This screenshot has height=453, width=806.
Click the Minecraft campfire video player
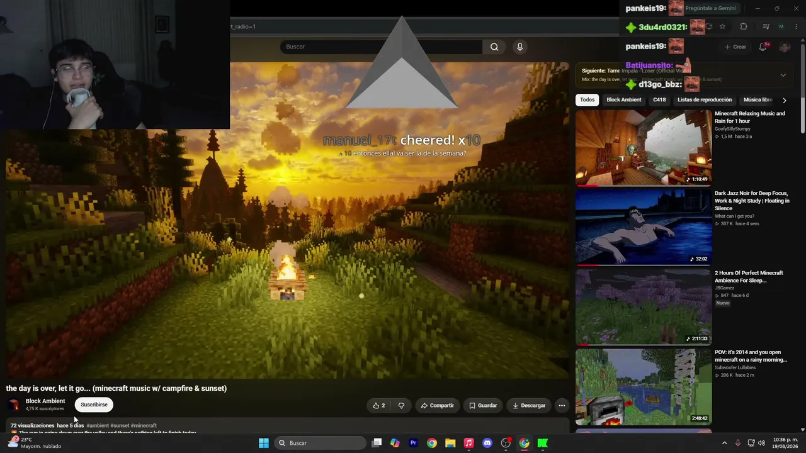click(287, 220)
